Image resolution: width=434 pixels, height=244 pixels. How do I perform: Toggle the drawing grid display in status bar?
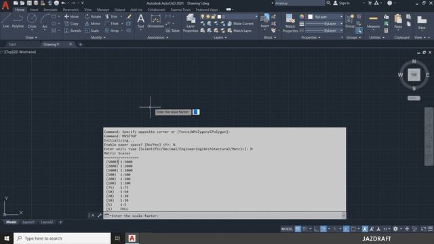(298, 229)
